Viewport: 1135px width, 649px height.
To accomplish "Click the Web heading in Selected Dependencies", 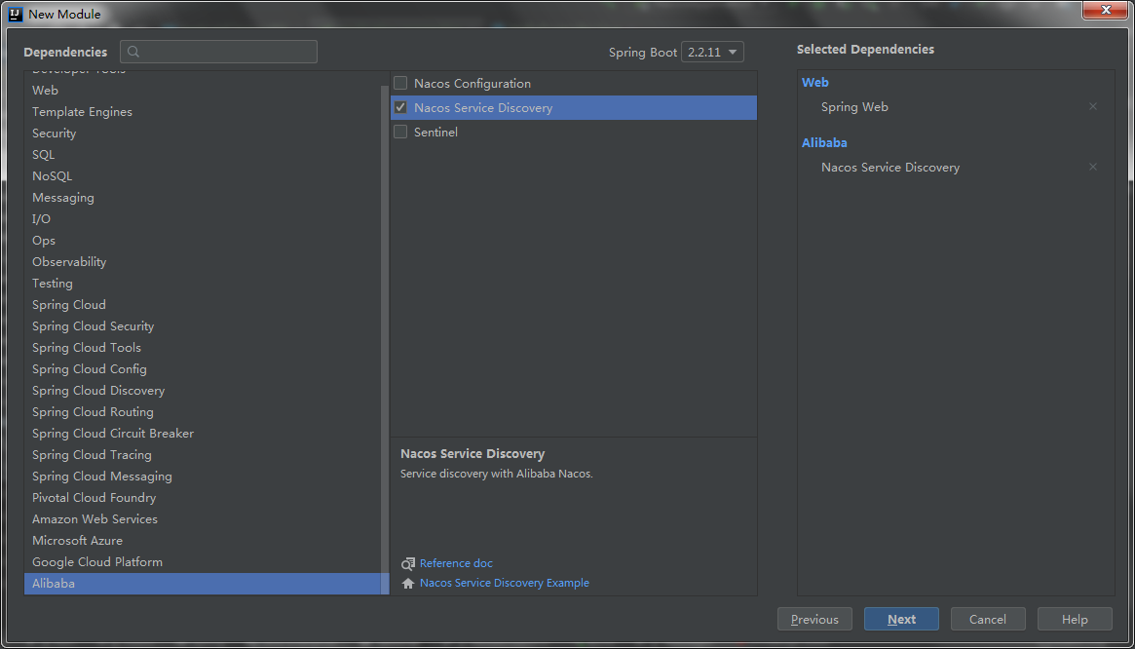I will point(815,83).
